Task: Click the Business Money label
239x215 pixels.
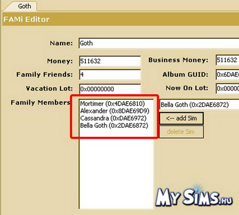Action: pos(178,60)
